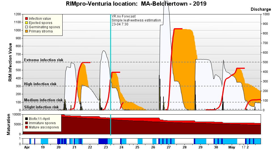The width and height of the screenshot is (272, 151).
Task: Click the 'High infection risk' threshold label
Action: coord(40,84)
